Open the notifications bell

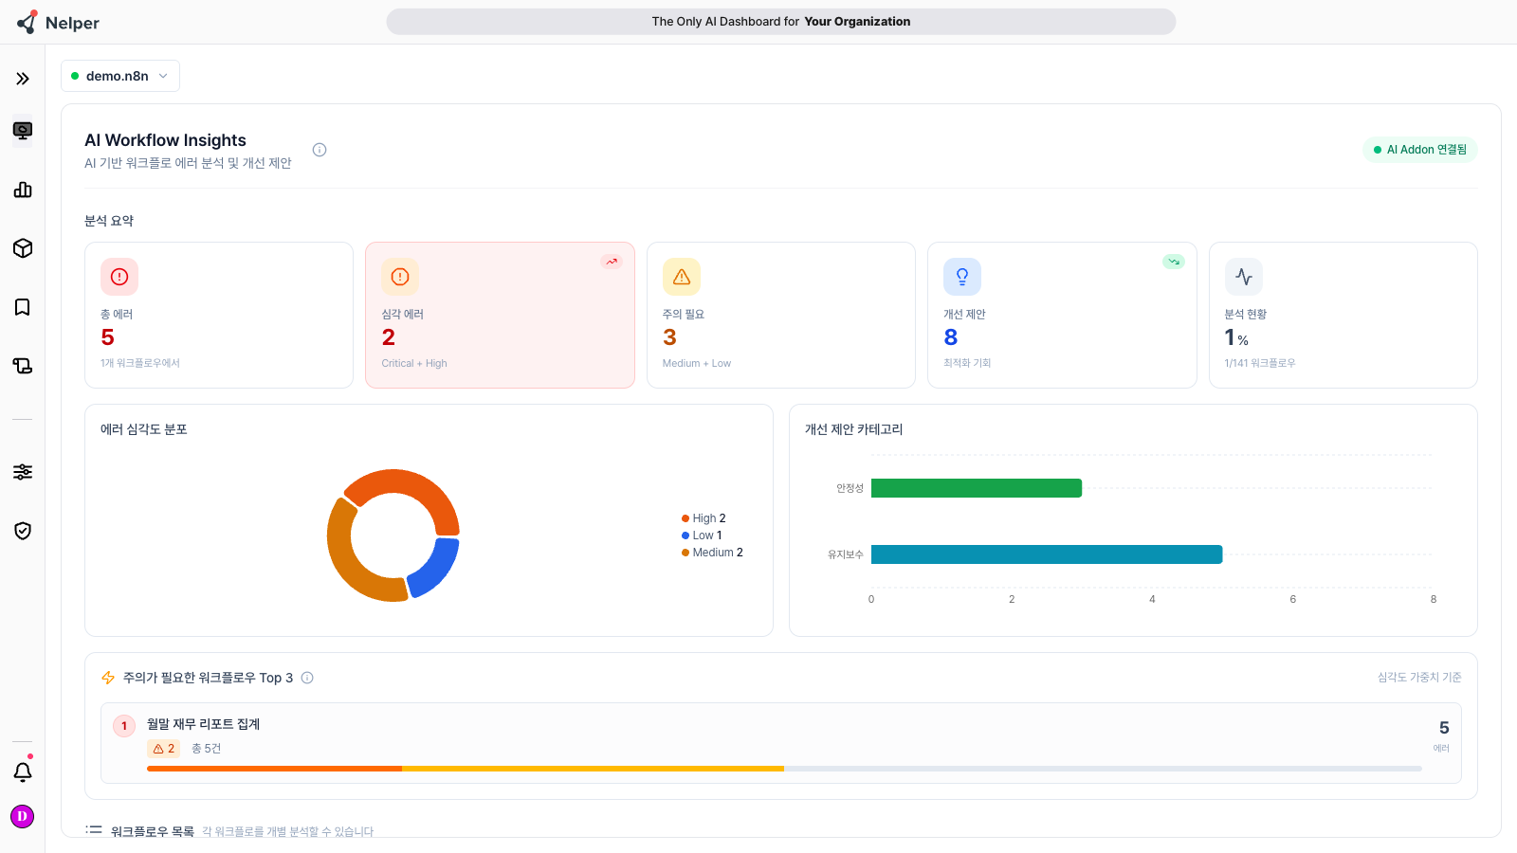click(x=23, y=771)
